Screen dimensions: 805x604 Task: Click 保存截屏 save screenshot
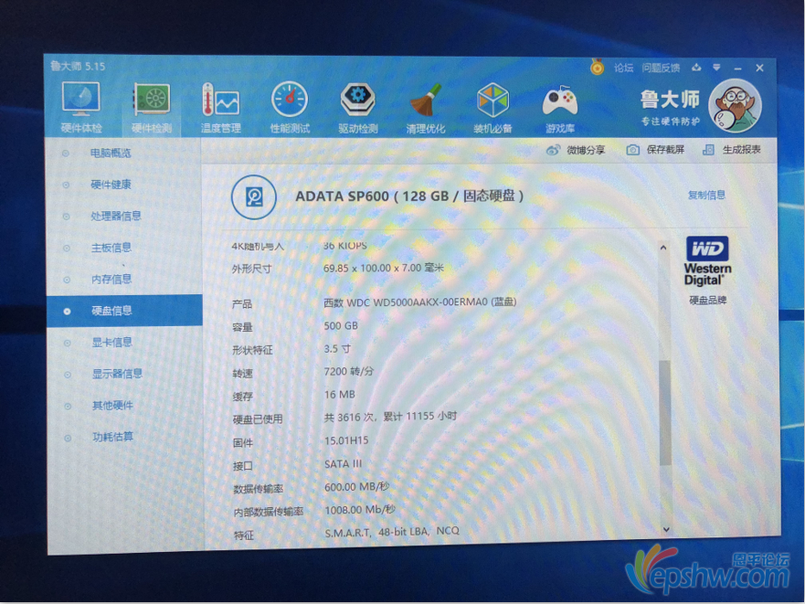point(655,150)
